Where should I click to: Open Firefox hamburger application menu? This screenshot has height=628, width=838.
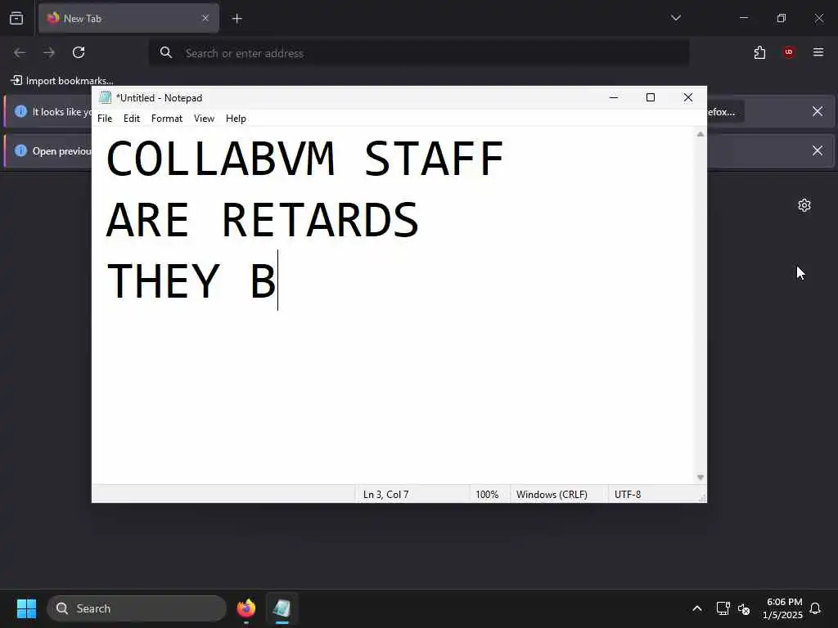coord(818,52)
